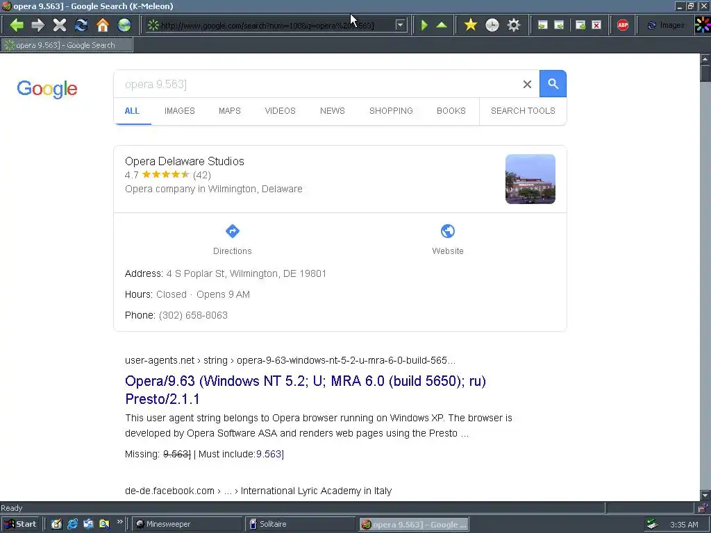Switch to the BOOKS search tab

tap(451, 111)
